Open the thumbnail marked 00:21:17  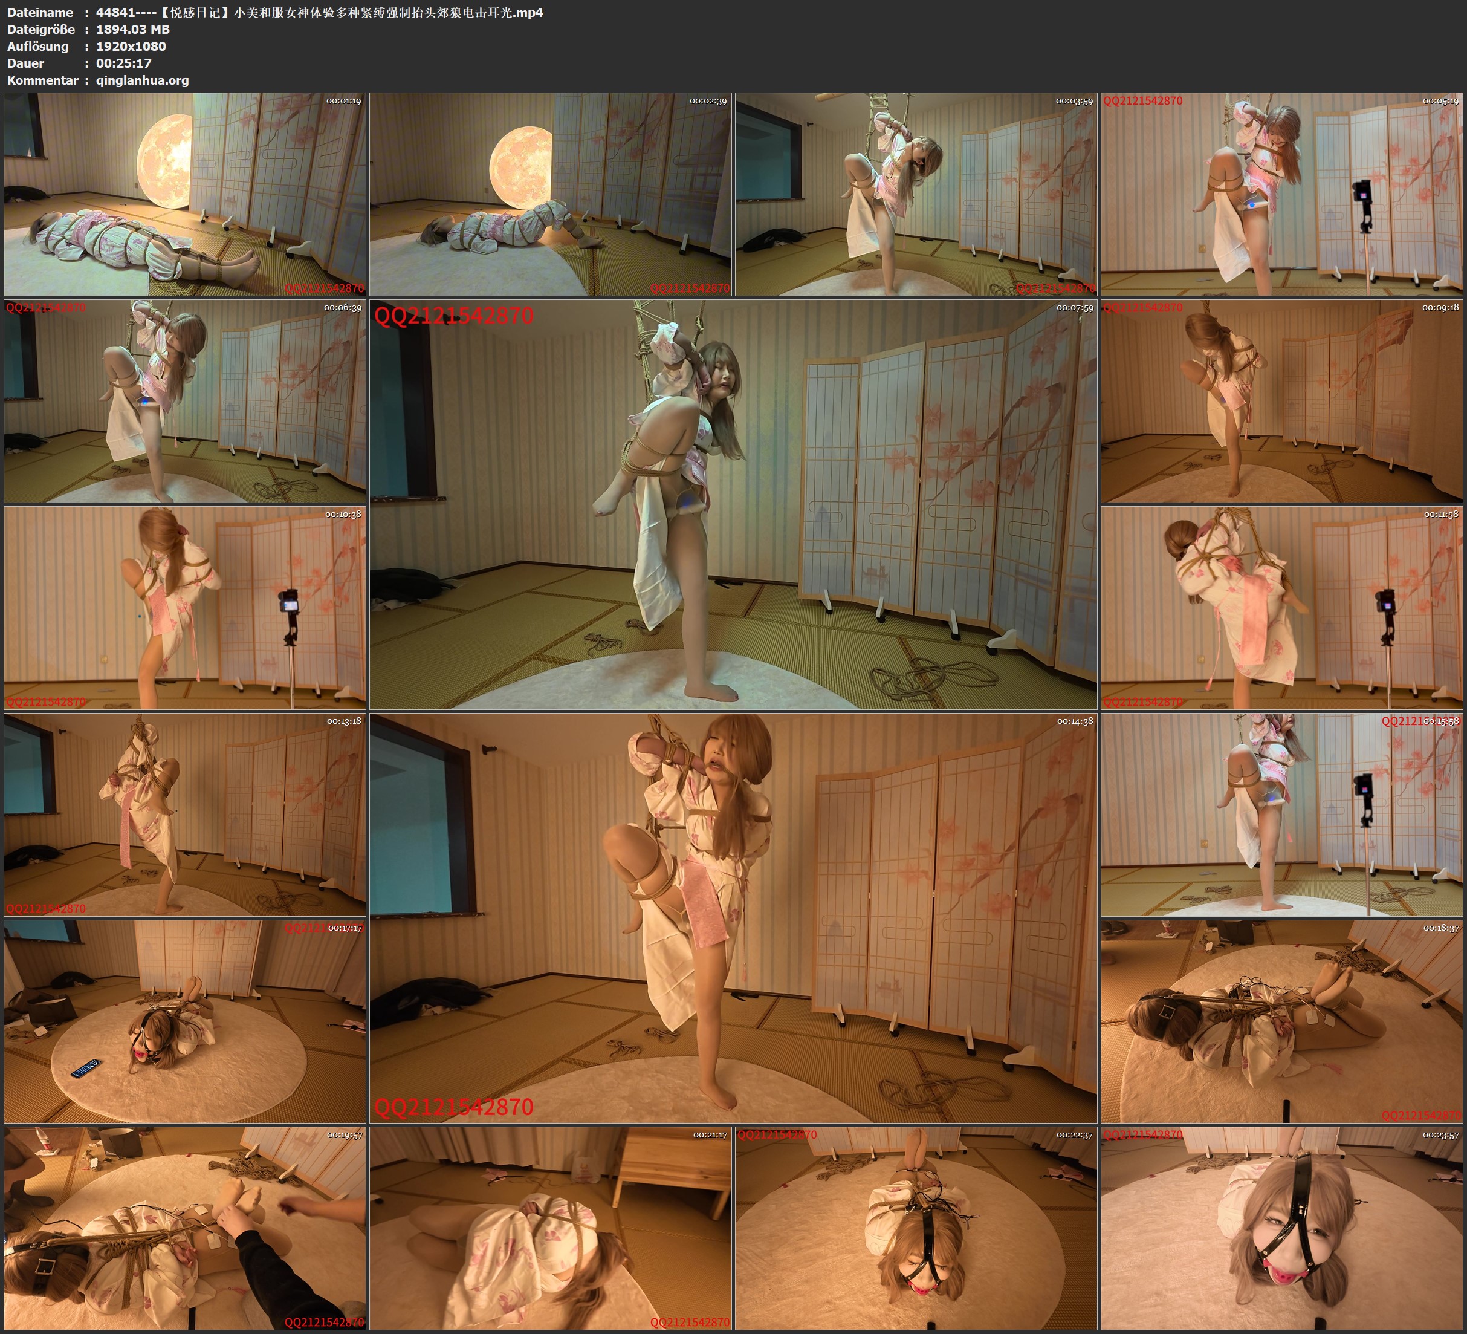(551, 1228)
